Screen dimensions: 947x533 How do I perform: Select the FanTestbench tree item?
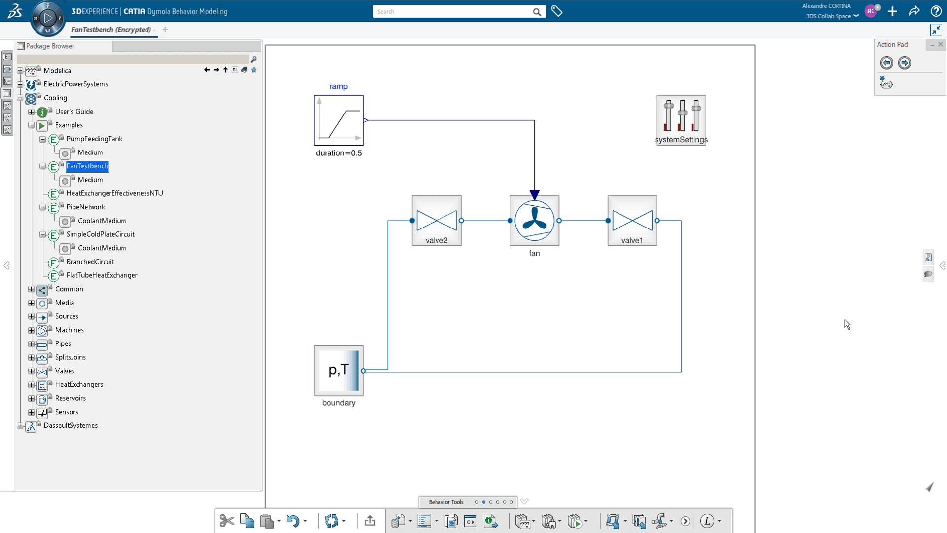coord(86,165)
